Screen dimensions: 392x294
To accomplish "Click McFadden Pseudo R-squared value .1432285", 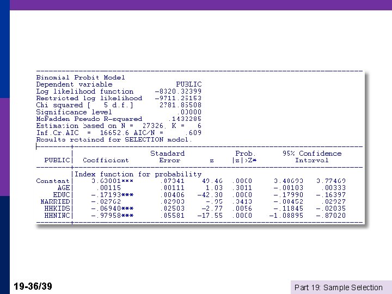I will tap(185, 119).
